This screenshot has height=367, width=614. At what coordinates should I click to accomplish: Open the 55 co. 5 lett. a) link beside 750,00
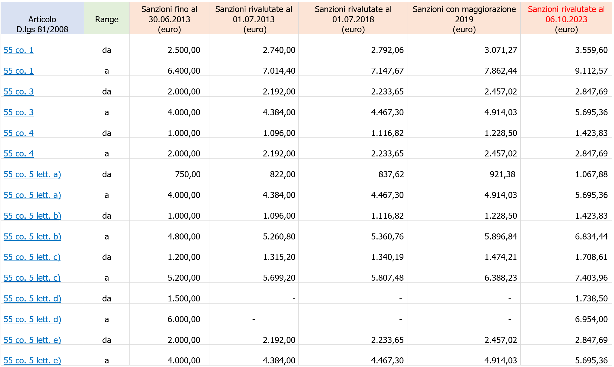pyautogui.click(x=32, y=174)
